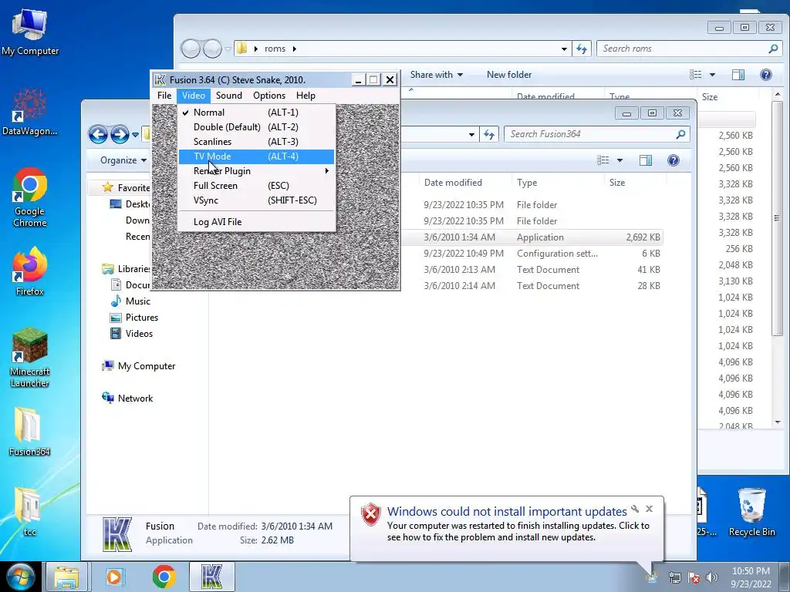Open the recent pages dropdown beside Forward arrow
The image size is (790, 592).
(136, 134)
